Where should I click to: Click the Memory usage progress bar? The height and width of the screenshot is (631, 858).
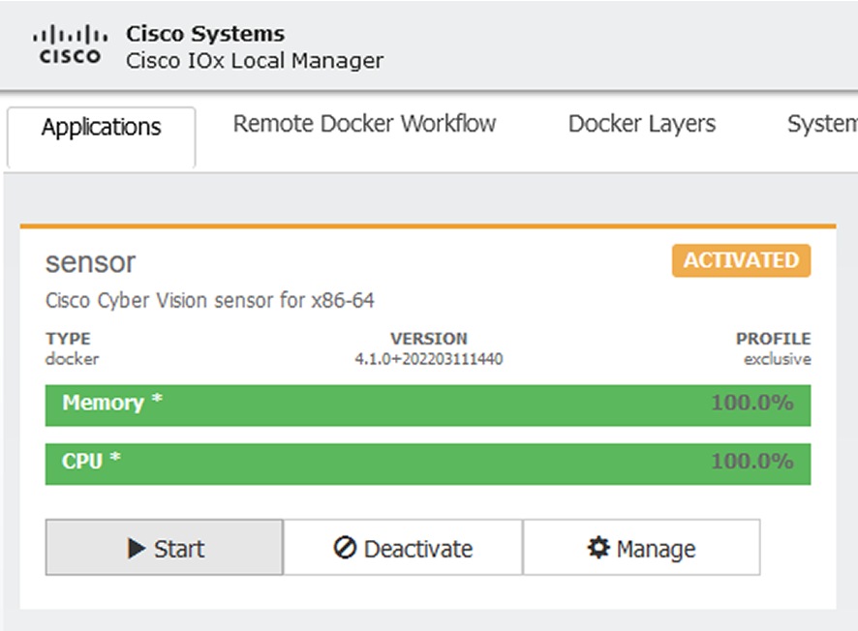click(429, 405)
